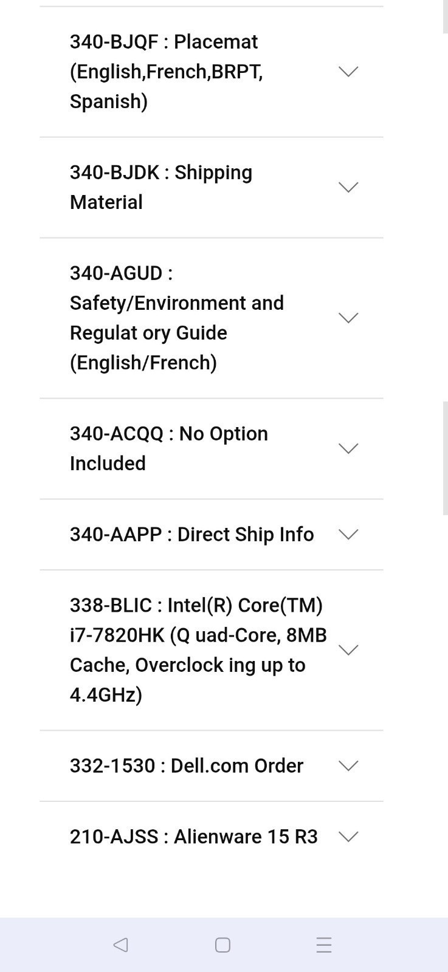The height and width of the screenshot is (972, 448).
Task: Expand the 340-ACQQ No Option Included chevron
Action: (348, 448)
